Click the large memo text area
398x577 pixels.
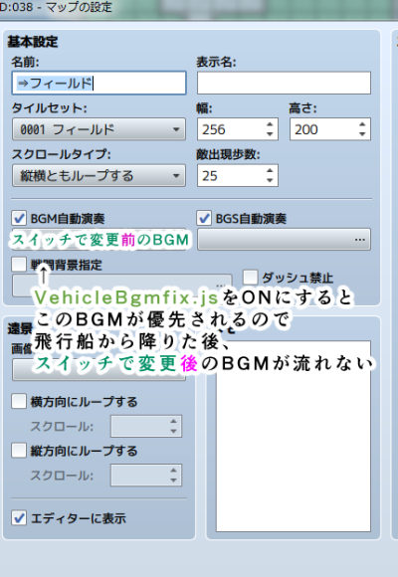(x=294, y=436)
